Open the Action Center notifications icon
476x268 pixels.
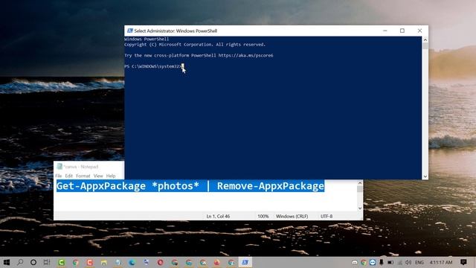pyautogui.click(x=463, y=262)
